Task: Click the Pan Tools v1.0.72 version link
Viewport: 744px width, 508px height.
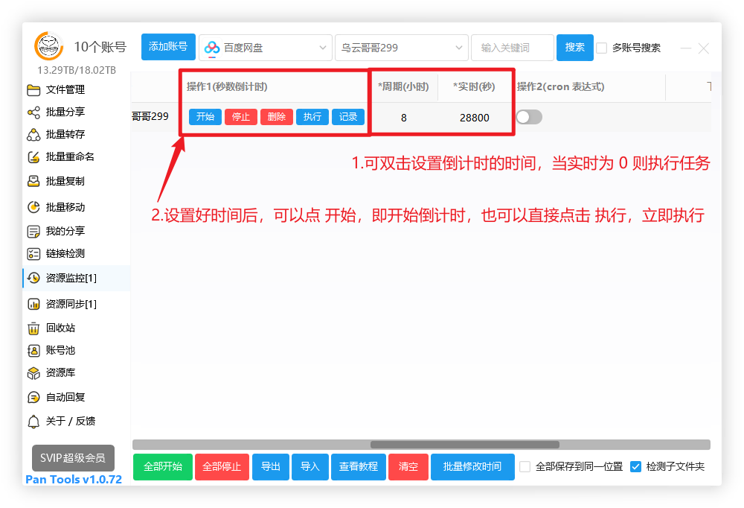Action: [x=74, y=480]
